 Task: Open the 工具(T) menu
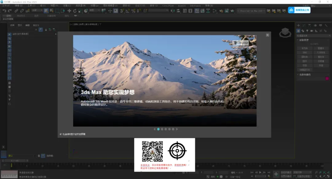click(31, 6)
